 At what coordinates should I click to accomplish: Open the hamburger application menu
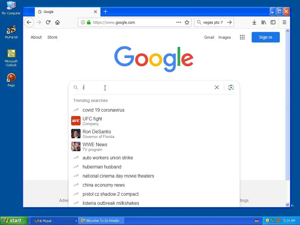tap(284, 22)
